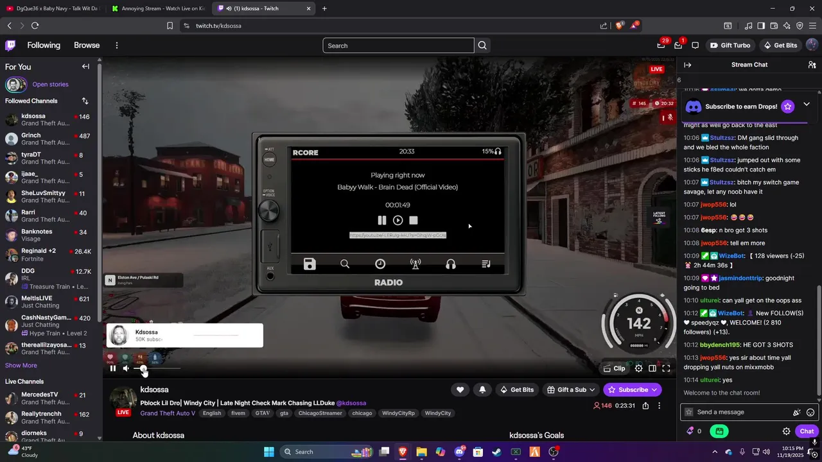This screenshot has width=822, height=462.
Task: Bookmark this page in address bar
Action: click(170, 26)
